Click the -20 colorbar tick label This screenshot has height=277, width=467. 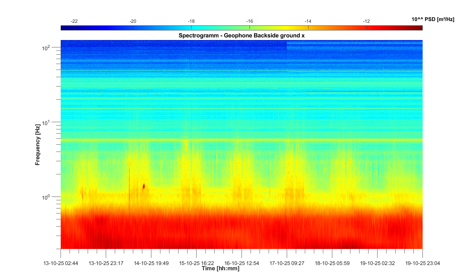click(133, 21)
